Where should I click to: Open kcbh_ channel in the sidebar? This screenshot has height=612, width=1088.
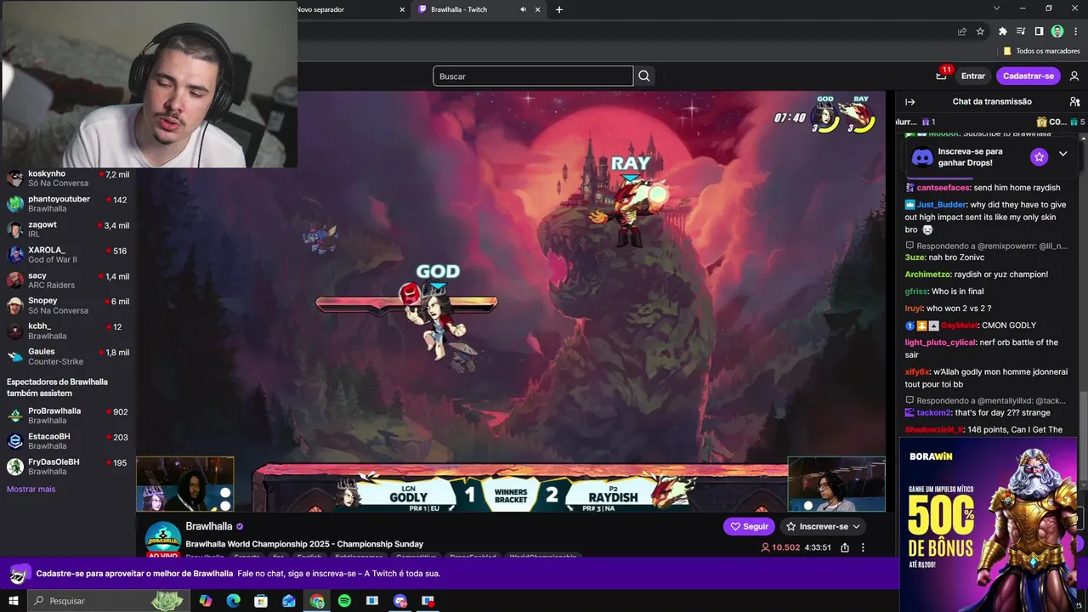coord(68,331)
